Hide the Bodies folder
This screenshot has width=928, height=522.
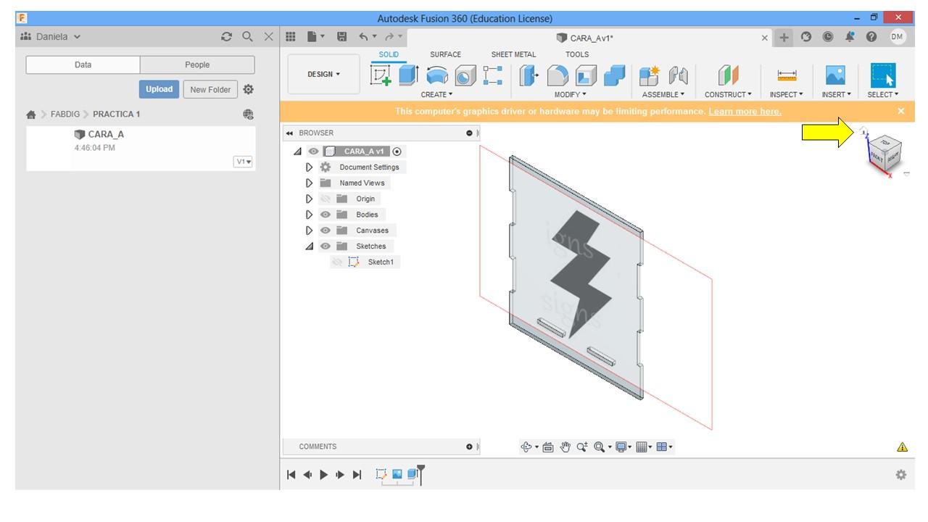pyautogui.click(x=326, y=215)
